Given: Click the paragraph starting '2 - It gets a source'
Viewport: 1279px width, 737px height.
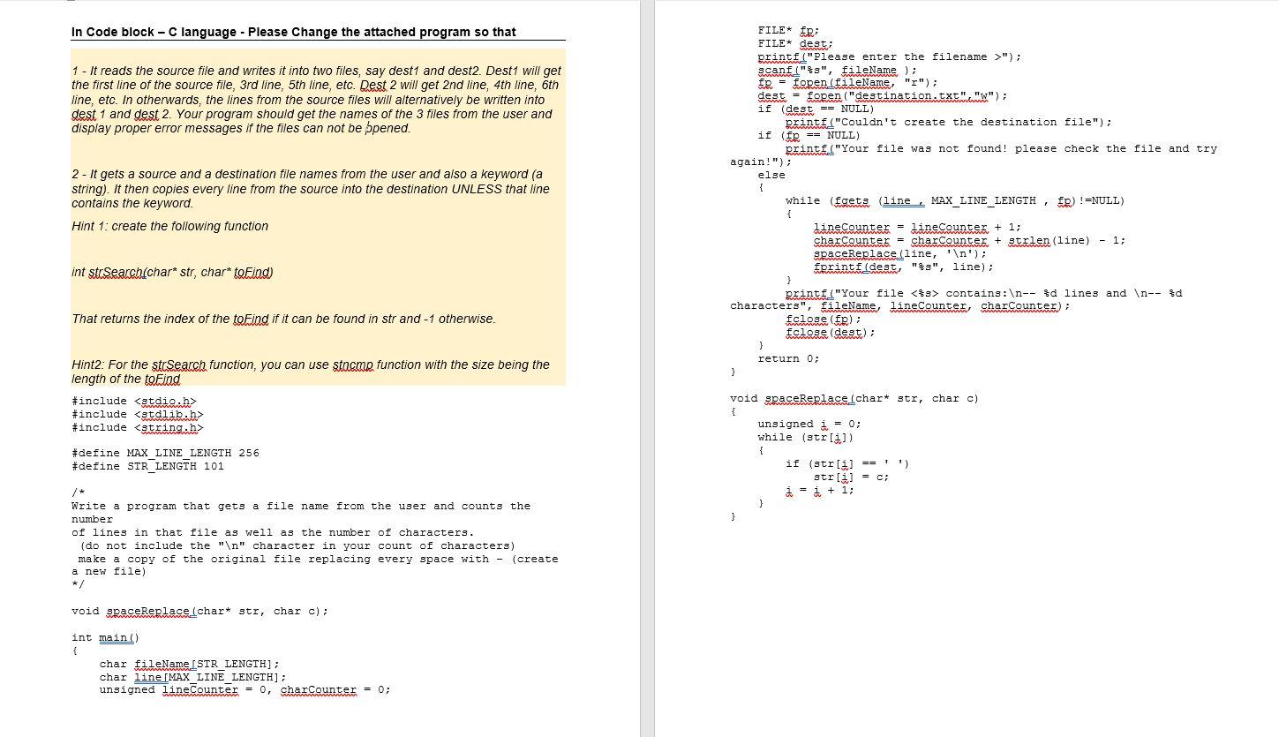Looking at the screenshot, I should point(311,189).
